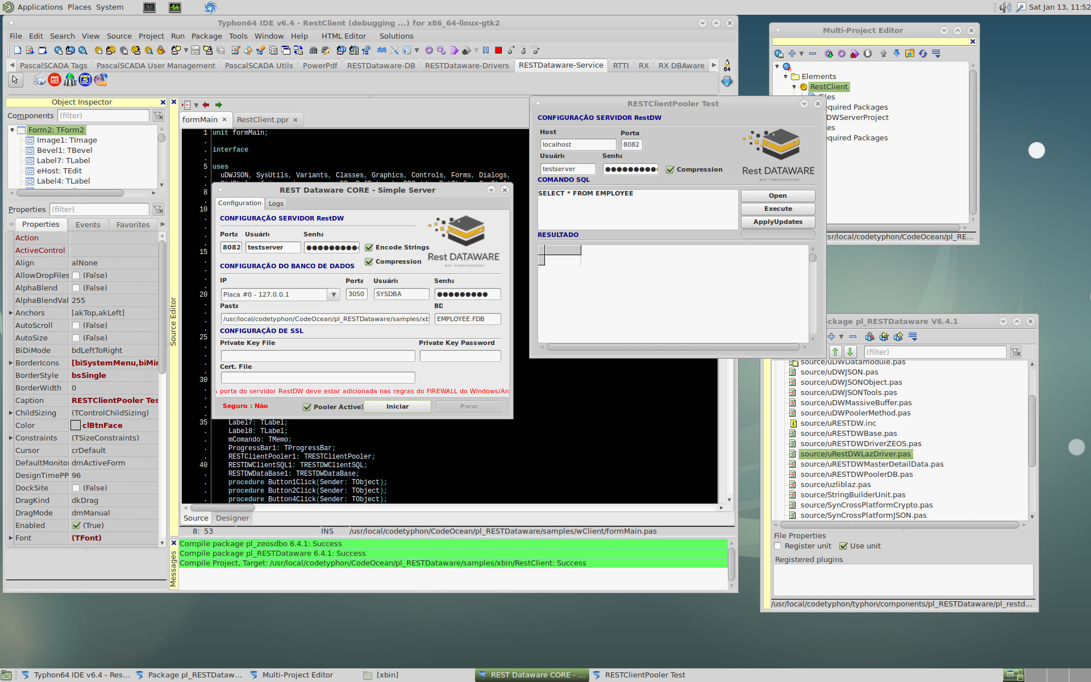Switch to Designer view button
This screenshot has height=682, width=1091.
pyautogui.click(x=232, y=518)
